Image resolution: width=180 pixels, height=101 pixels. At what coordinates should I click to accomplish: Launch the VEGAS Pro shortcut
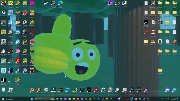coord(82,91)
